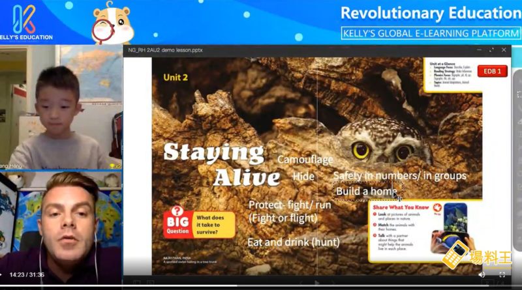Click the 'Revolutionary Education' header text
The image size is (522, 290).
click(431, 13)
